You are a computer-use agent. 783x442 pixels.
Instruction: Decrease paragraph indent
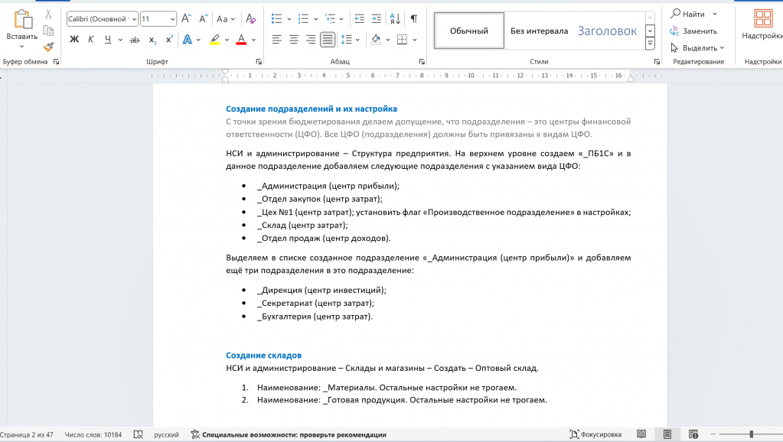pos(360,19)
